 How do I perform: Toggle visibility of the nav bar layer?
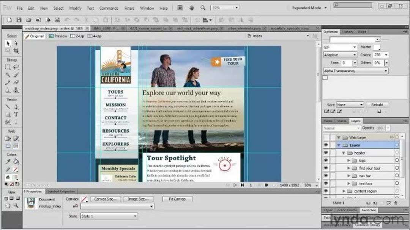point(326,175)
